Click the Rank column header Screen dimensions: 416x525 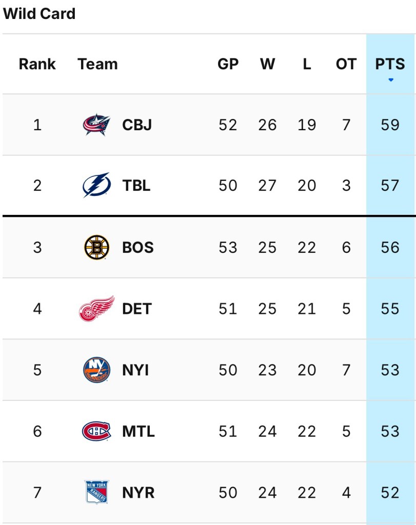(37, 64)
